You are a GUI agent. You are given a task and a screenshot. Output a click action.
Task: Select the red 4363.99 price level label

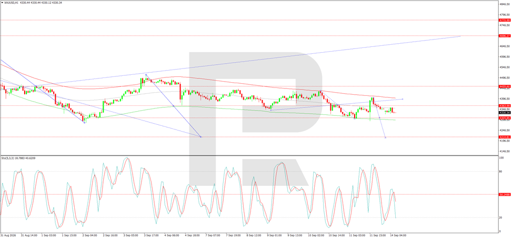[505, 106]
